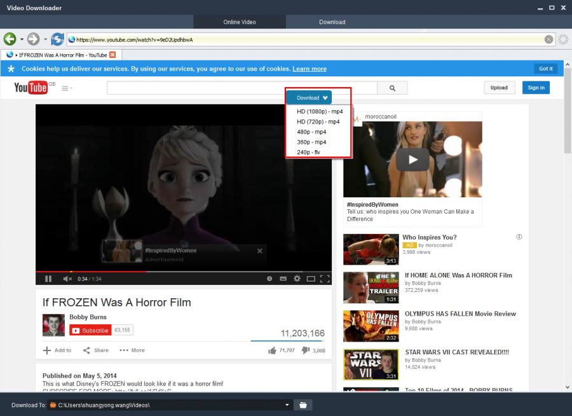This screenshot has width=572, height=416.
Task: Click the browser forward arrow icon
Action: point(33,39)
